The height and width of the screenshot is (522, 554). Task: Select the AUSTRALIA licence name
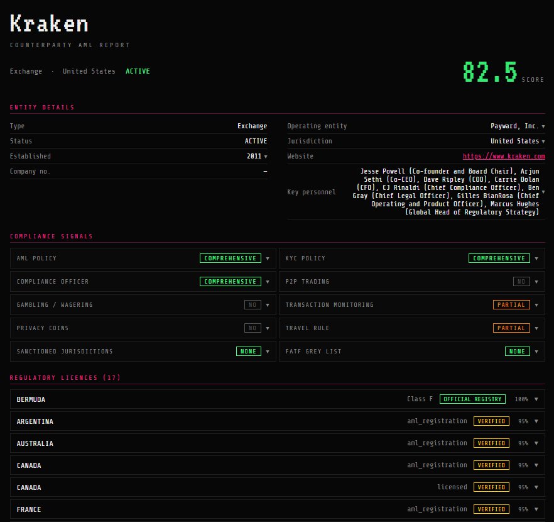35,443
